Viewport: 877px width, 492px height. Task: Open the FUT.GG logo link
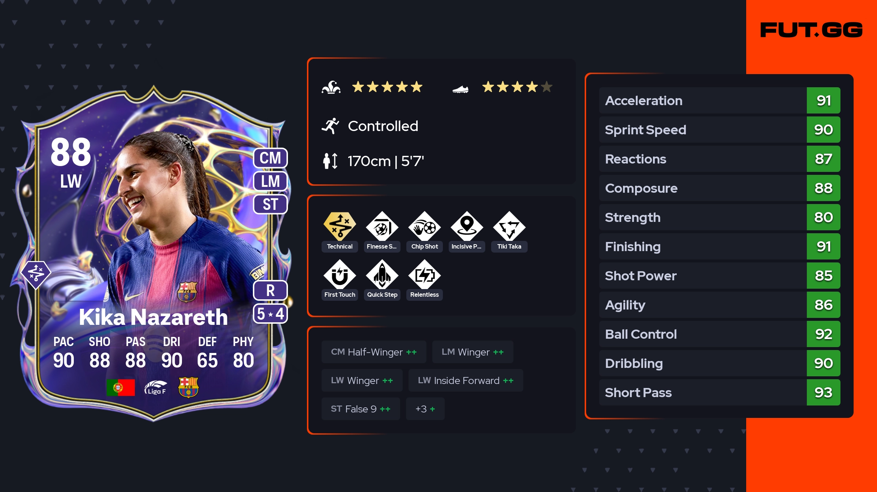[811, 30]
